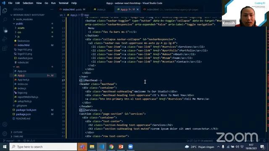Collapse the WEBINAR-REACT-BOOTSTRAP root folder
Image resolution: width=269 pixels, height=151 pixels.
(x=29, y=15)
